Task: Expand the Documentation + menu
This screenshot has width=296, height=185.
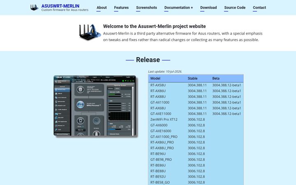Action: pyautogui.click(x=178, y=7)
